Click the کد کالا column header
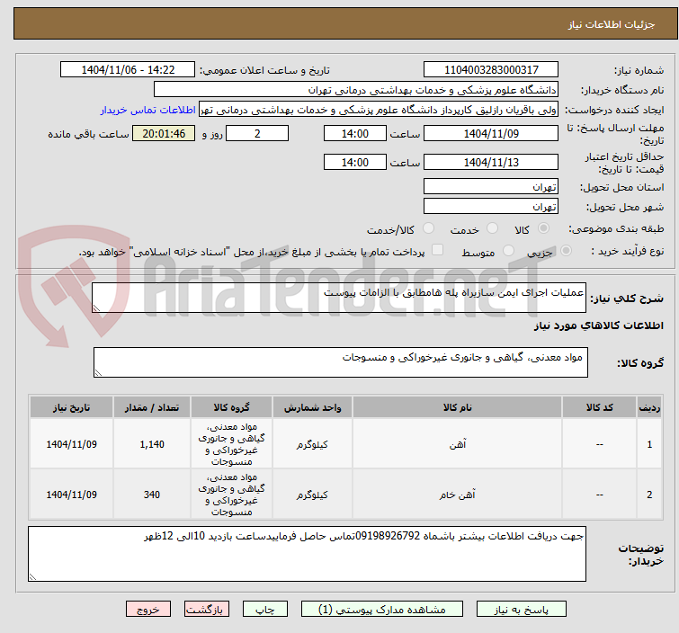Screen dimensions: 679x633 (599, 407)
